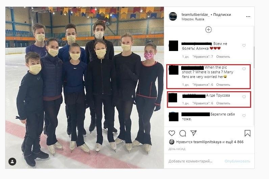Show tagged people icon on the photo
Viewport: 269px width, 179px height.
pos(13,161)
